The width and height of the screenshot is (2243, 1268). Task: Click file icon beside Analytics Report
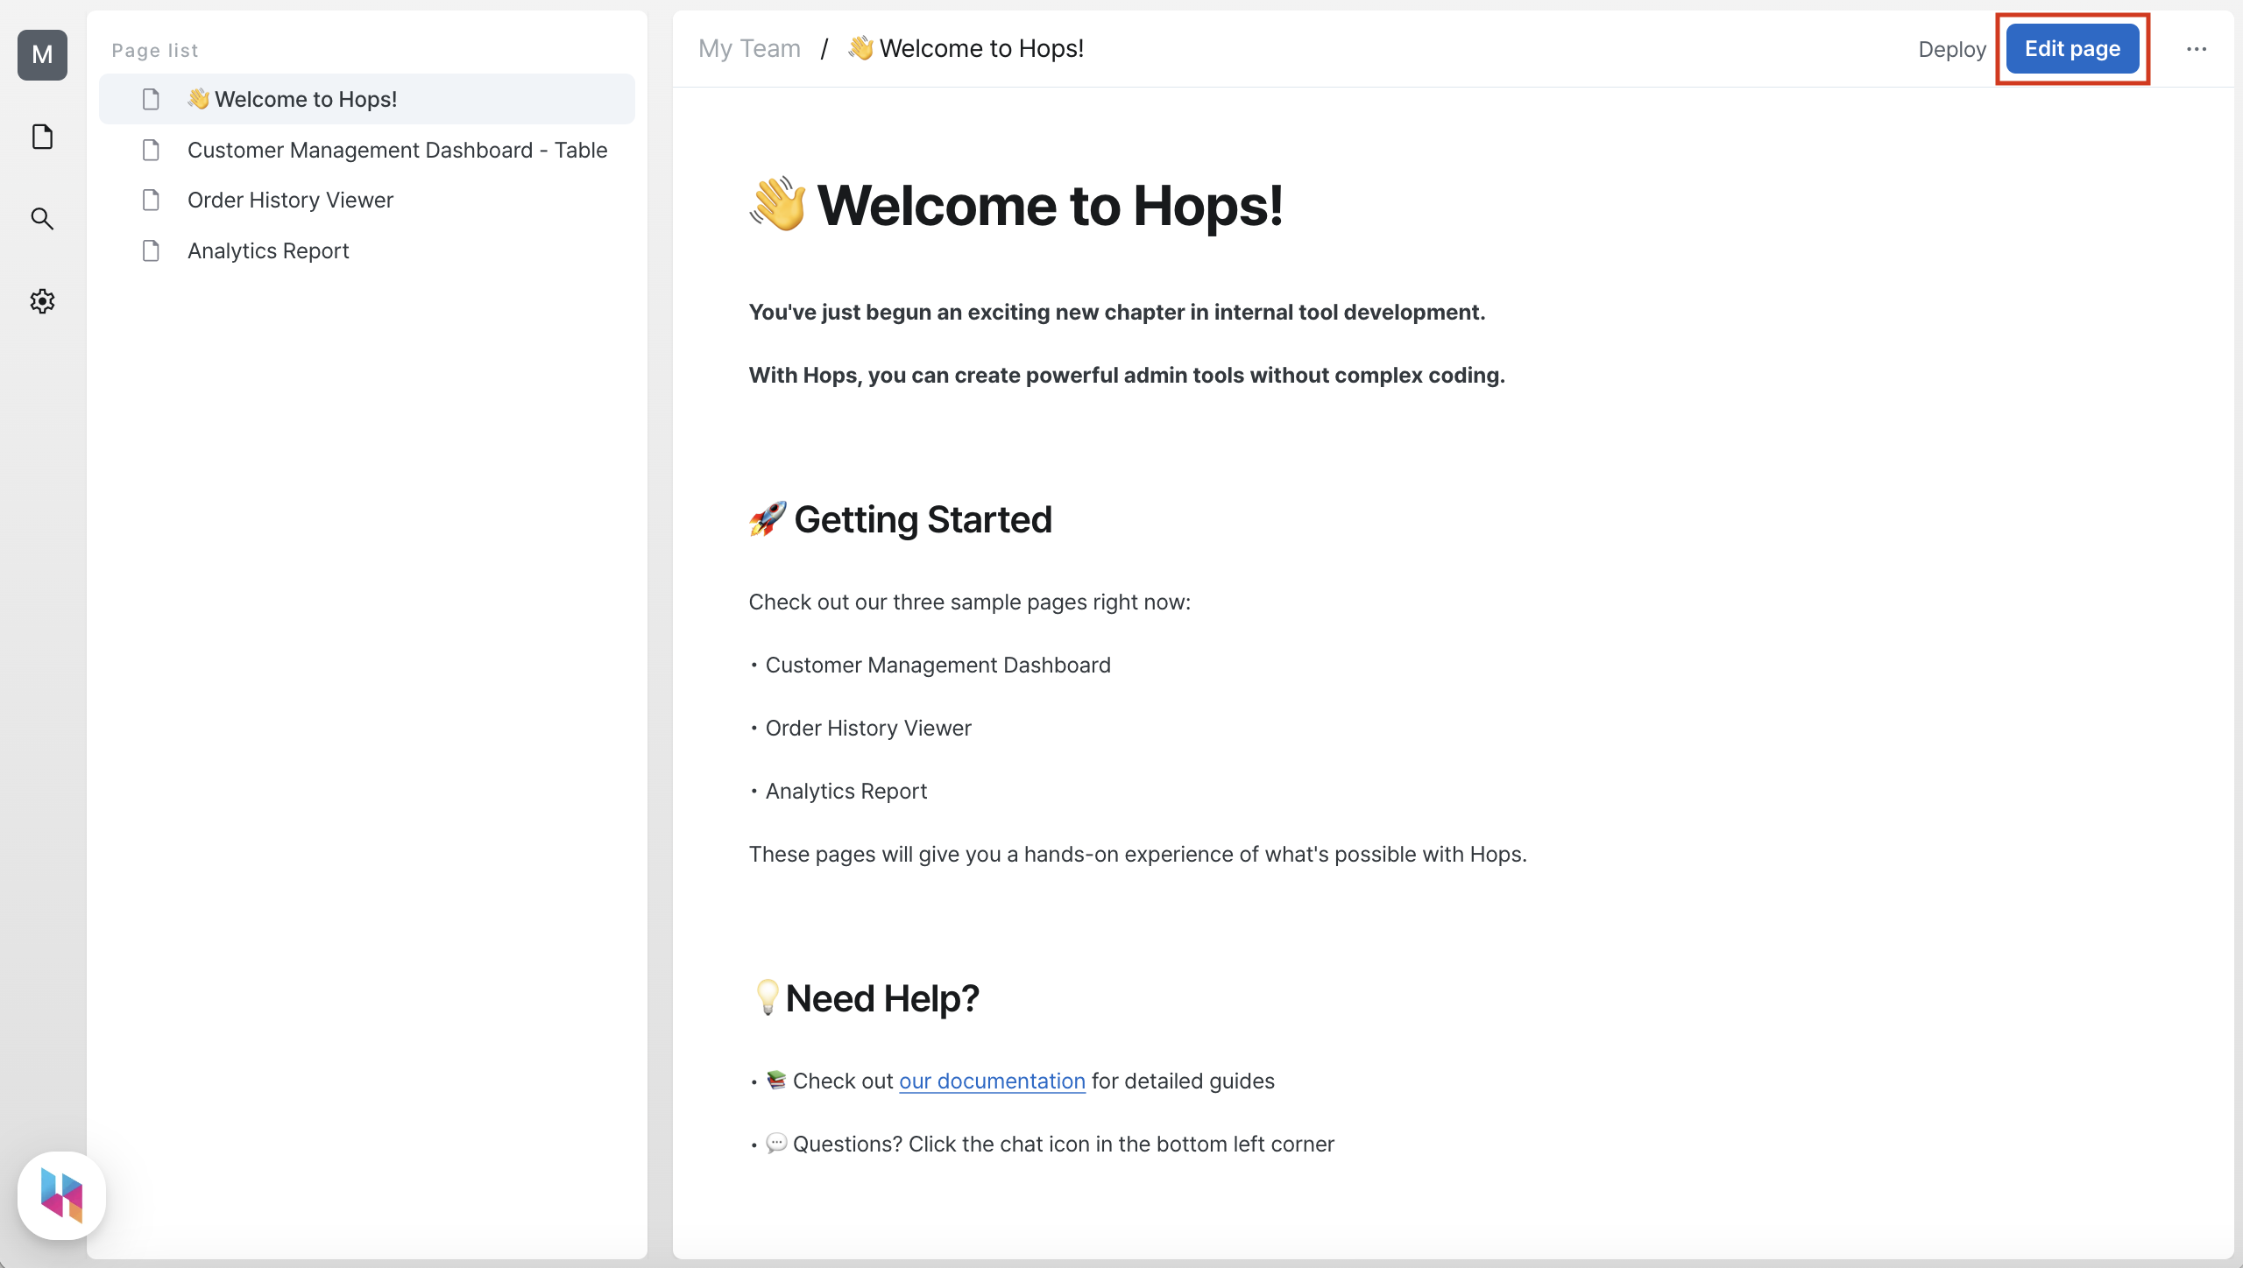click(151, 250)
